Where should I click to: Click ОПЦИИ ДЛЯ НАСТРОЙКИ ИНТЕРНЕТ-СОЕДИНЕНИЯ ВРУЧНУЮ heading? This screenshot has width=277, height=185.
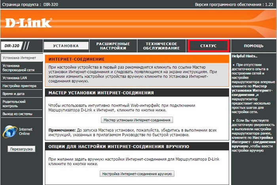click(119, 147)
